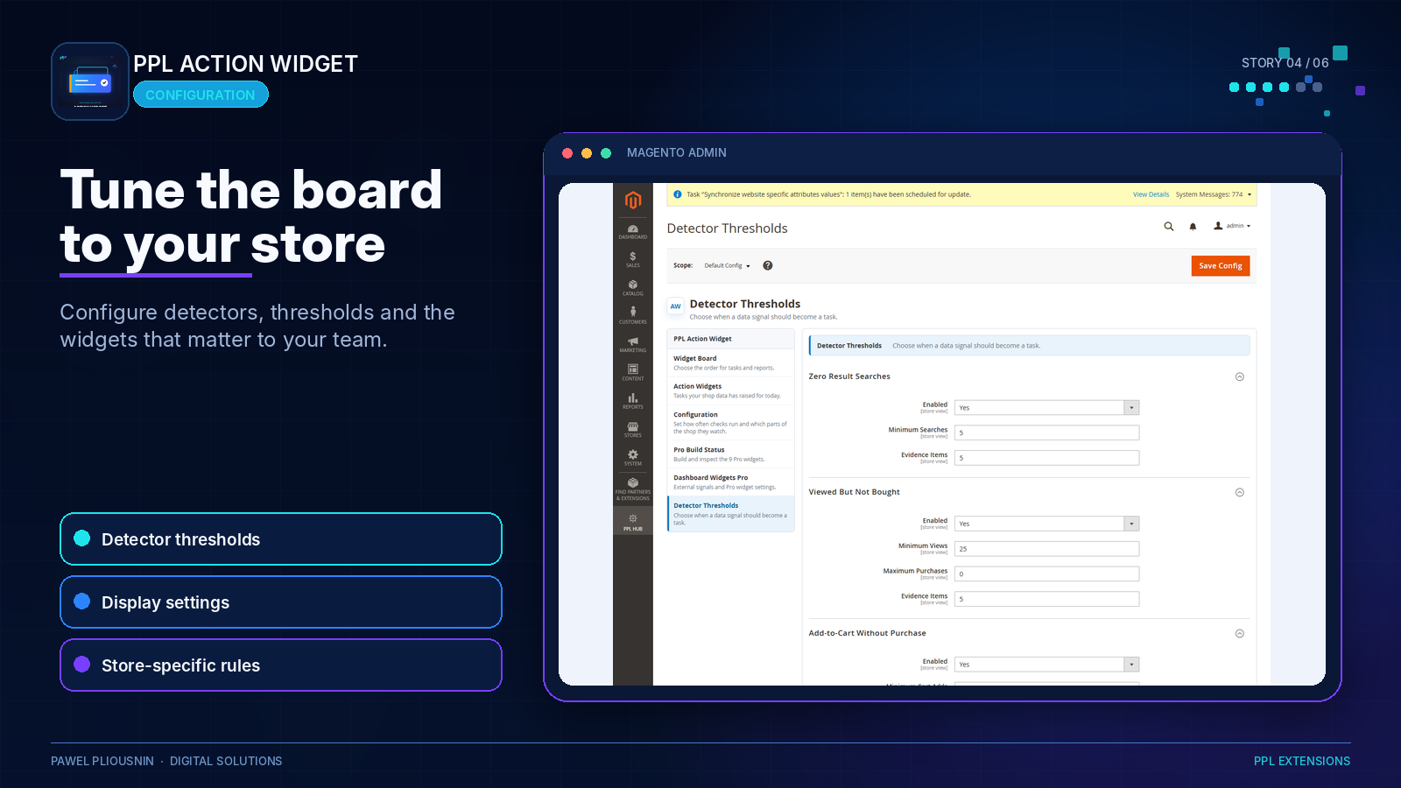Open the Action Widgets config tab
Image resolution: width=1401 pixels, height=788 pixels.
730,390
